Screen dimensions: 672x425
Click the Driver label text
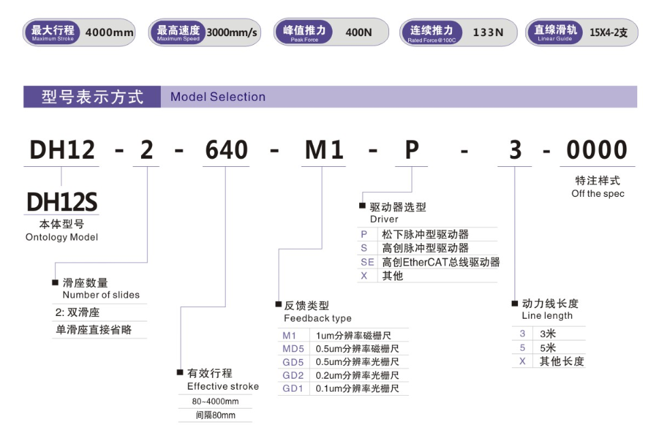coord(384,219)
